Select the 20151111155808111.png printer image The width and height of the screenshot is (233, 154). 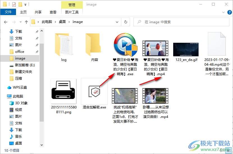tap(64, 96)
